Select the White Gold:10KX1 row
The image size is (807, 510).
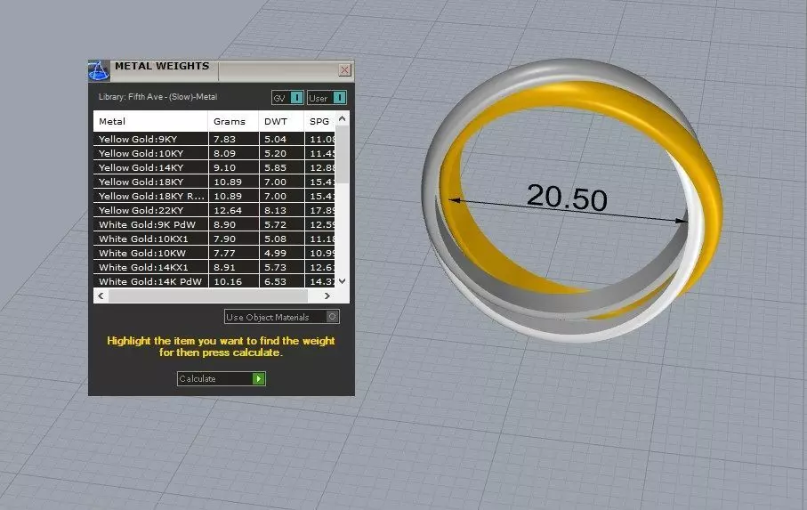[x=214, y=239]
